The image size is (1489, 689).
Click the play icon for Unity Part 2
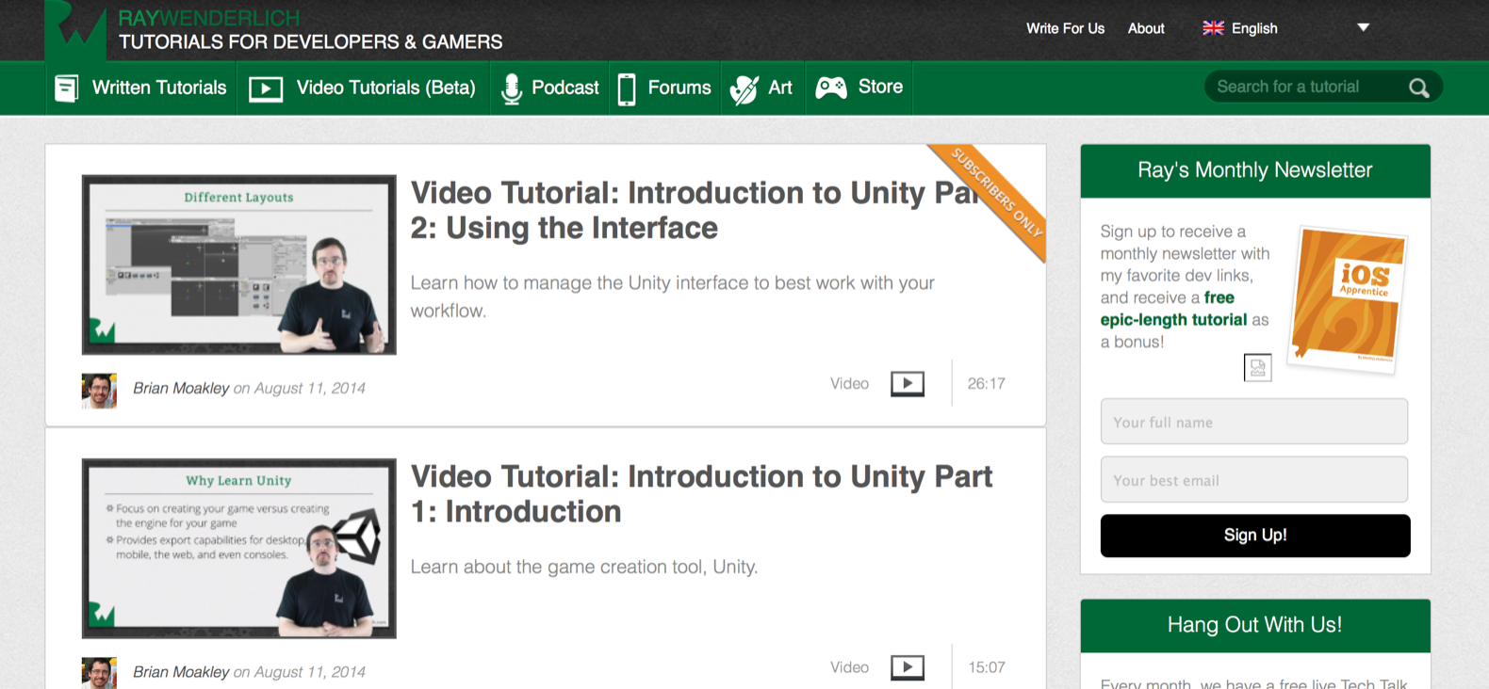click(x=908, y=383)
